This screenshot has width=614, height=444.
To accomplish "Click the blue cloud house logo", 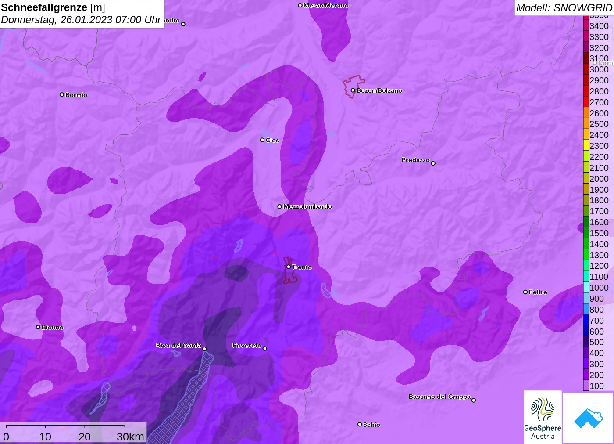I will pos(588,418).
